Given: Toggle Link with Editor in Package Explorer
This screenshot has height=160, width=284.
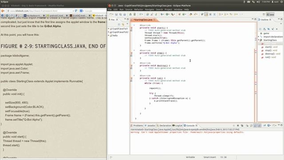Looking at the screenshot, I should (x=123, y=24).
